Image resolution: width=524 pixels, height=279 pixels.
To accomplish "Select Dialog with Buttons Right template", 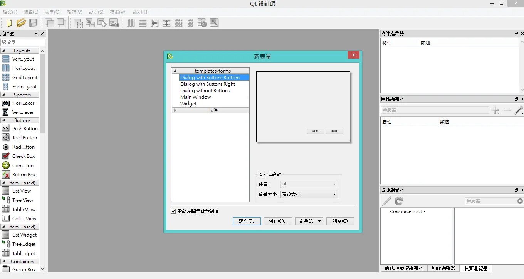I will [x=208, y=84].
